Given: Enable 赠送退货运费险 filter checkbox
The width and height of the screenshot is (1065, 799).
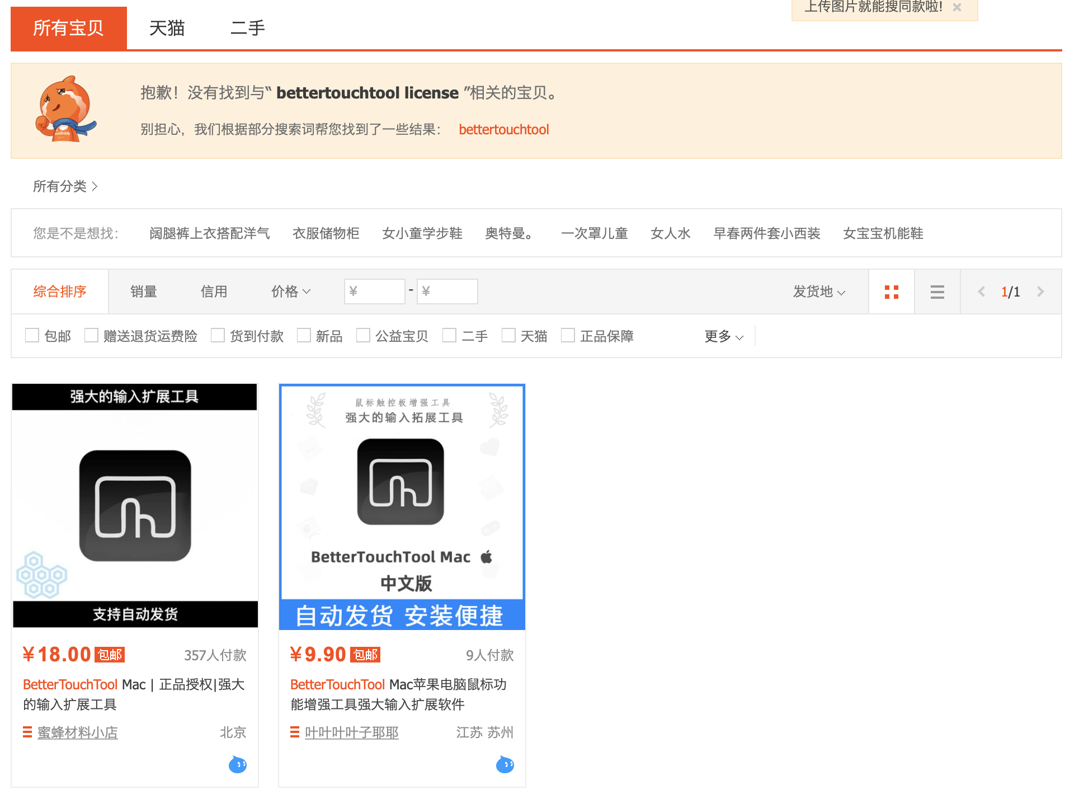Looking at the screenshot, I should [x=91, y=335].
